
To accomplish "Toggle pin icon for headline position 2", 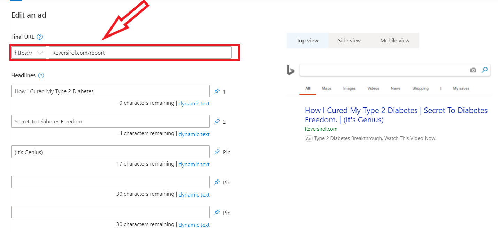I will tap(217, 122).
